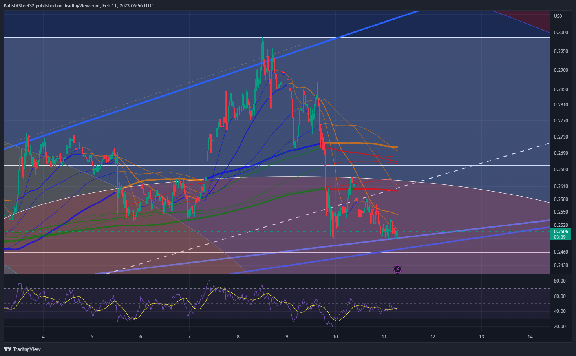Screen dimensions: 576x356
Task: Click the 0.2900 price axis label
Action: tap(561, 70)
